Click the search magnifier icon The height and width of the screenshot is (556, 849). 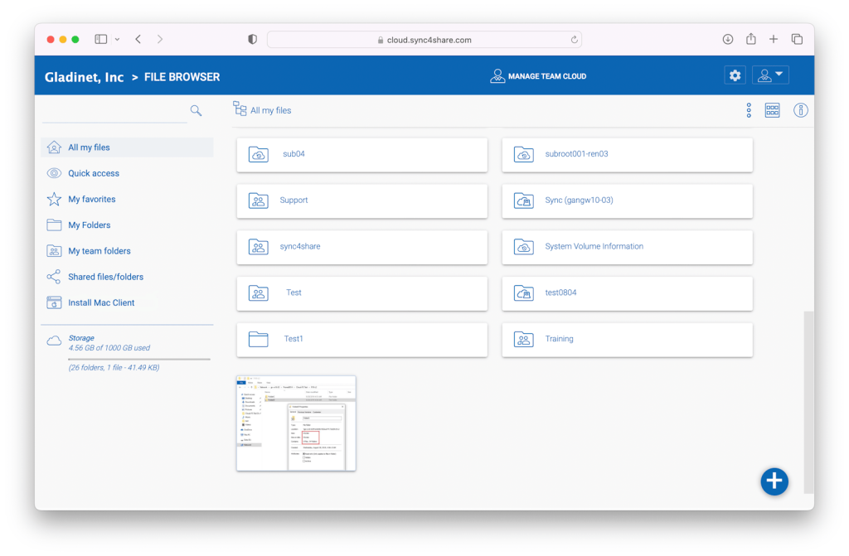coord(196,110)
